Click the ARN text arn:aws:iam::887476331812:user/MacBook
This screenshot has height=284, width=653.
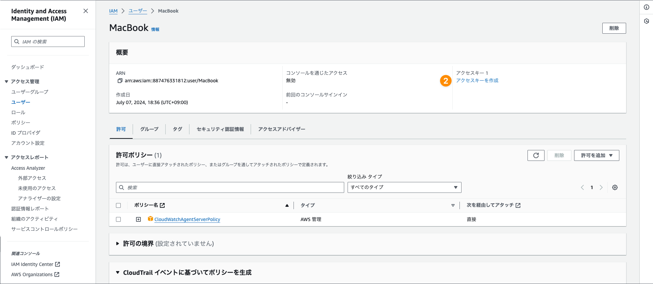[x=171, y=81]
